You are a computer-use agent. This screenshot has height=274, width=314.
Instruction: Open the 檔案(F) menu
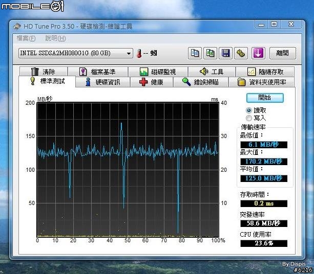pos(26,38)
